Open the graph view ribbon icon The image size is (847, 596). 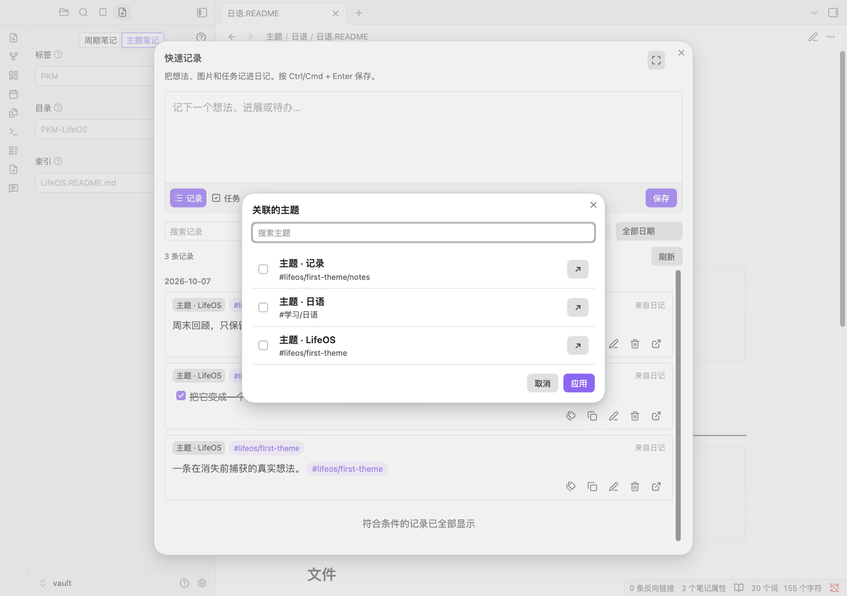point(14,56)
